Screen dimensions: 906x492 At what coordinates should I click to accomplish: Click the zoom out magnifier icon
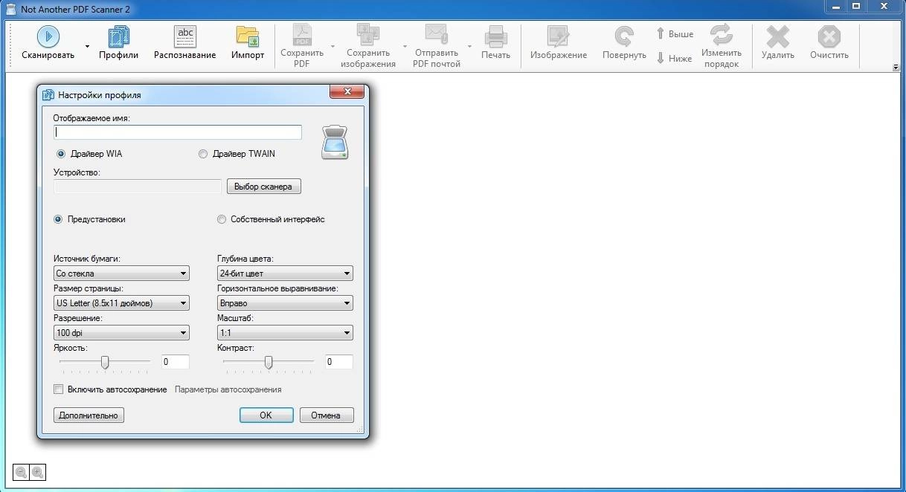(21, 472)
